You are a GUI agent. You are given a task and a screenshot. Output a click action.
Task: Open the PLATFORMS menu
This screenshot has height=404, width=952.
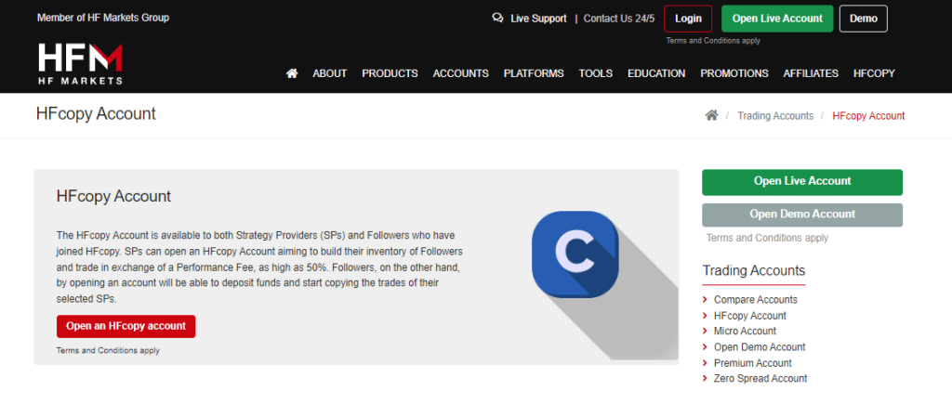coord(534,73)
